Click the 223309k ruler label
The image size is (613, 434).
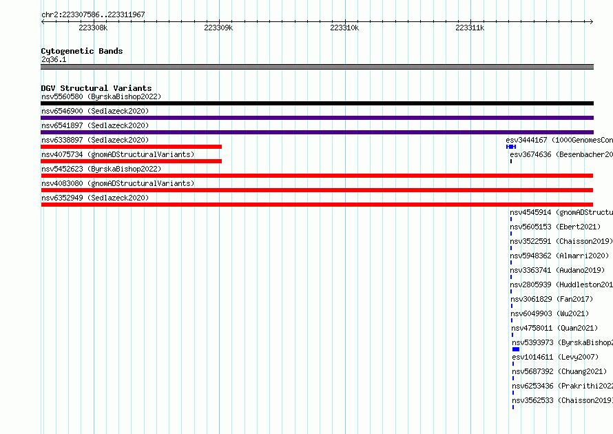pos(218,28)
